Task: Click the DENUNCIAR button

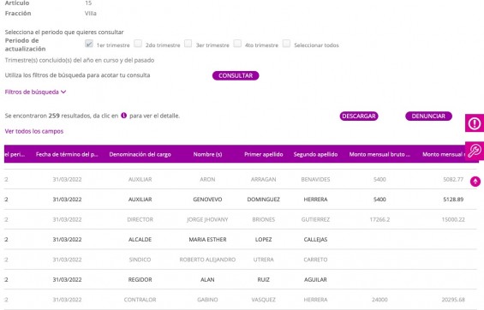Action: (428, 116)
